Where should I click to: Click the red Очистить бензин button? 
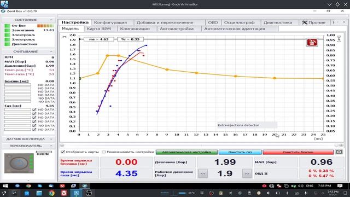click(298, 152)
